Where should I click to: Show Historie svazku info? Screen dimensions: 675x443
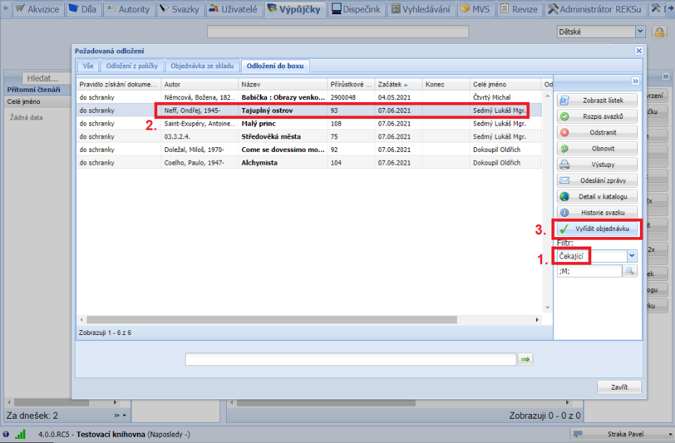pyautogui.click(x=597, y=212)
